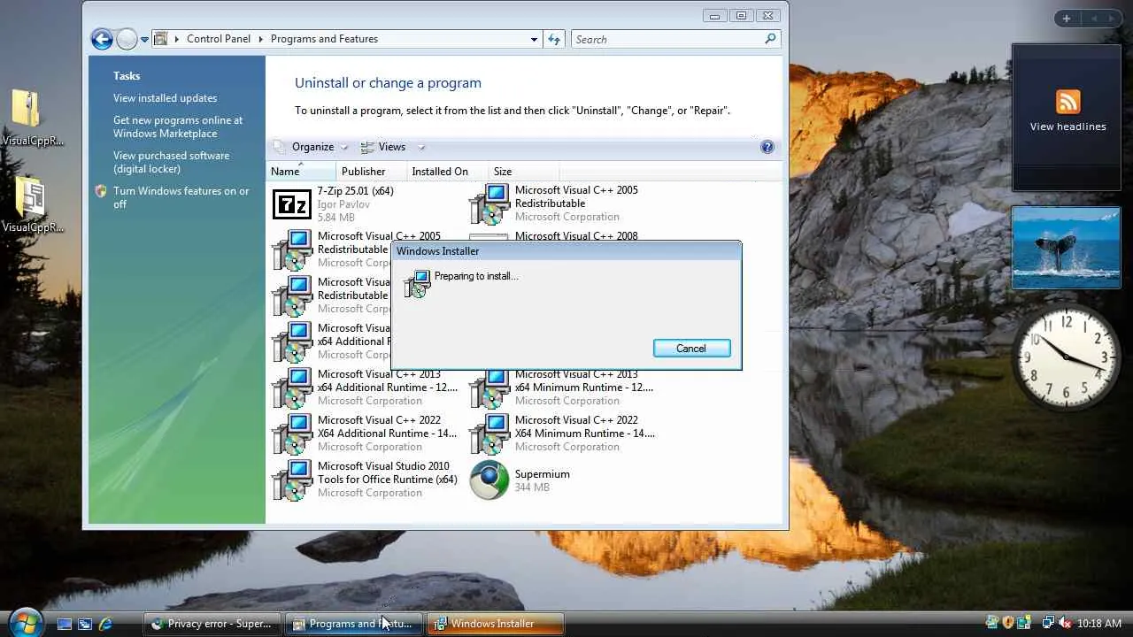Open View purchased software (digital locker)
Viewport: 1133px width, 637px height.
[171, 162]
